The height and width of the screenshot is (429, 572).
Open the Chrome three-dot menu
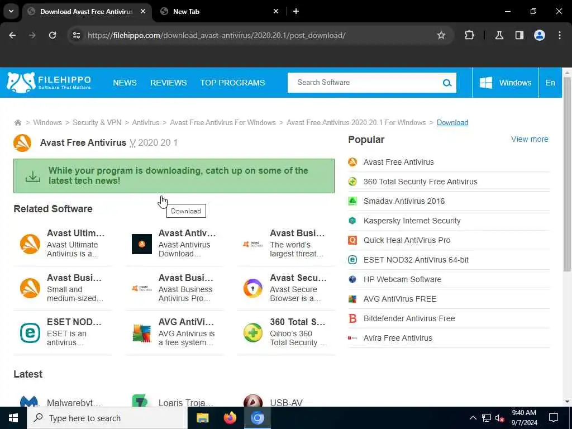tap(560, 35)
